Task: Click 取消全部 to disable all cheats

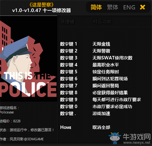Action: (101, 127)
